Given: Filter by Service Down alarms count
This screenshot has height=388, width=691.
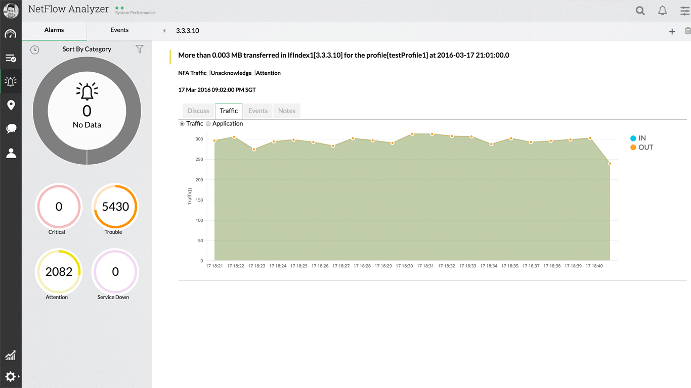Looking at the screenshot, I should pyautogui.click(x=115, y=272).
